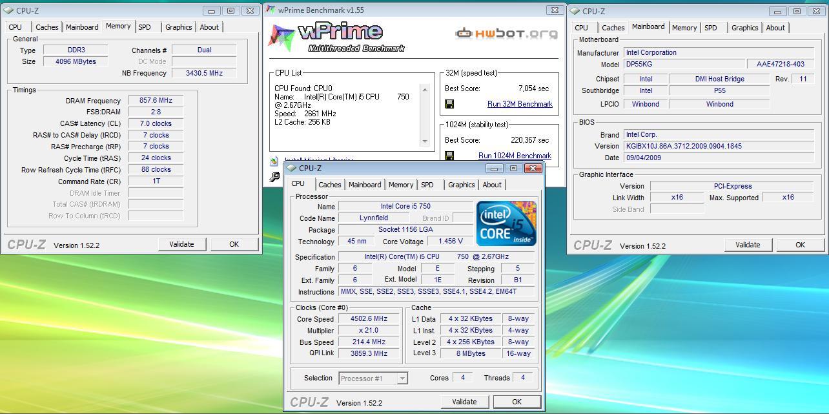Click the Instructions field listing MMX, SSE
829x414 pixels.
(436, 292)
